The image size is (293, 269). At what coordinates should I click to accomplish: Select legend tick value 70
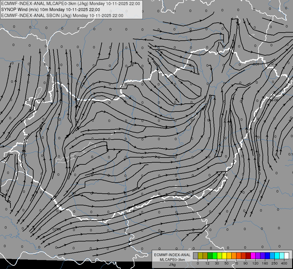point(236,263)
